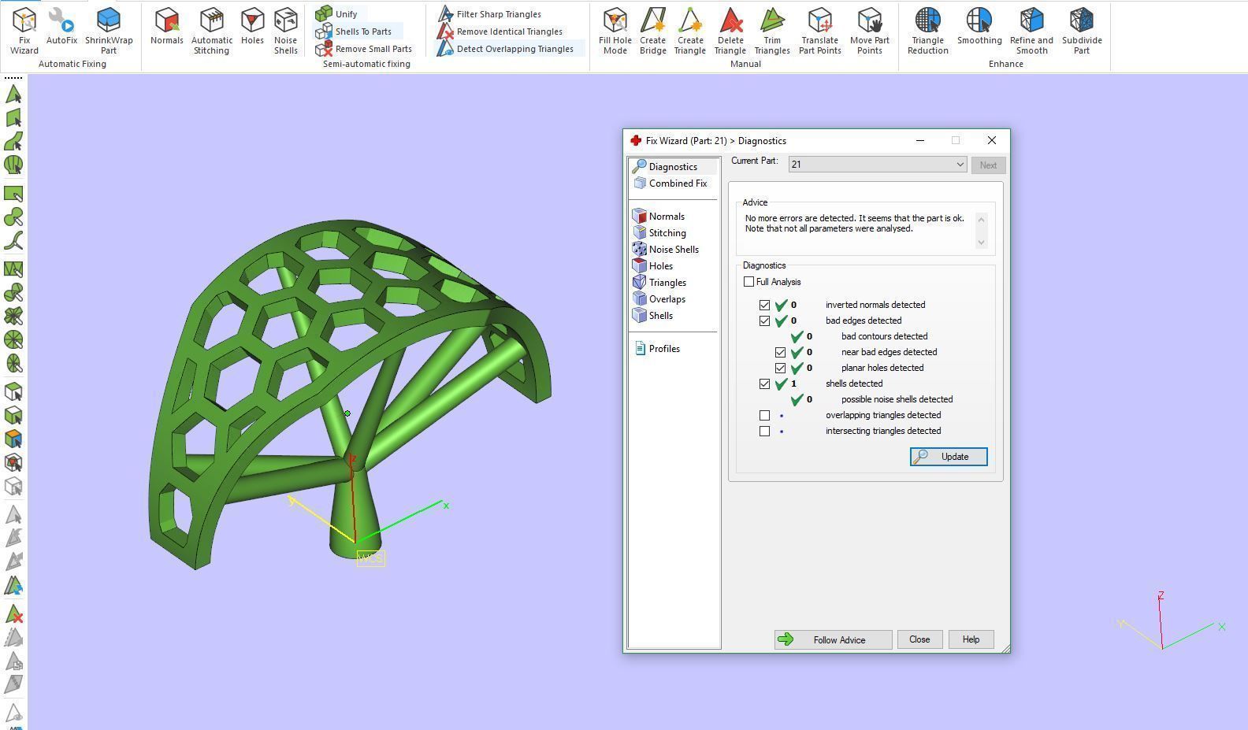The image size is (1248, 730).
Task: Pick the Trim Triangles tool
Action: tap(772, 31)
